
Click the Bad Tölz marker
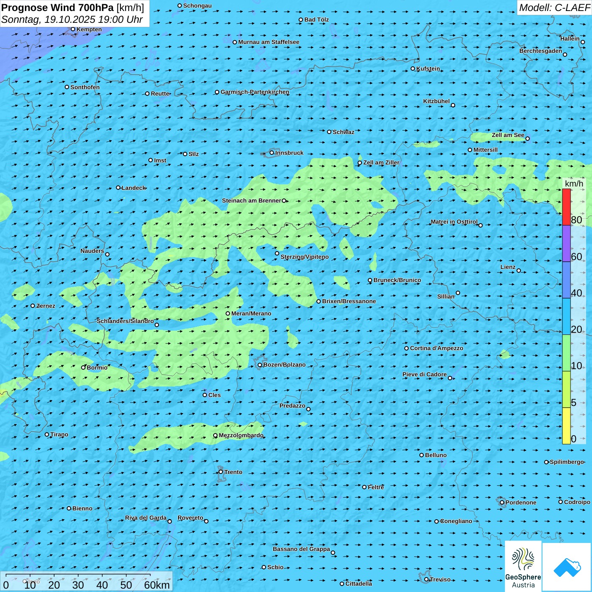click(301, 19)
